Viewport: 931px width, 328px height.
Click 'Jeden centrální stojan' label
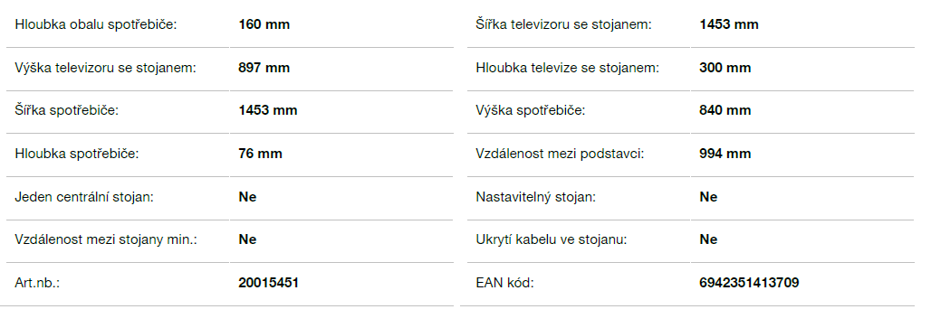(83, 197)
